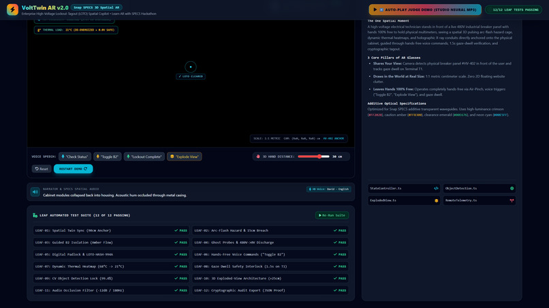This screenshot has width=549, height=308.
Task: Start the Auto-Play Judge Demo
Action: [x=425, y=10]
